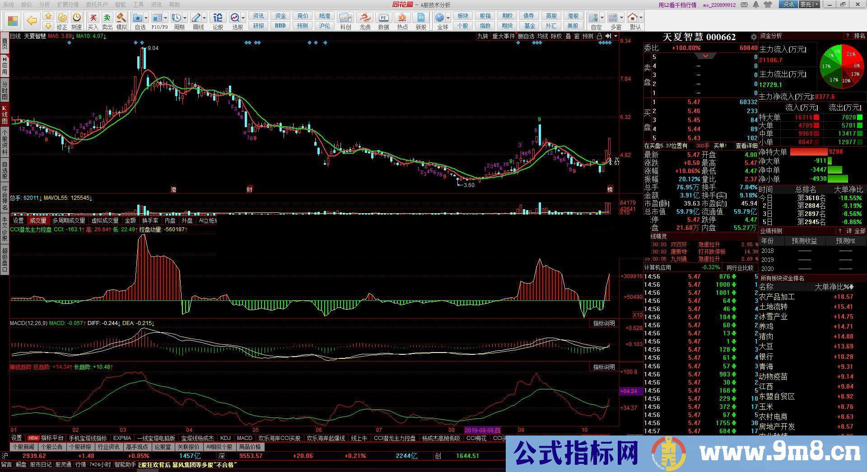The height and width of the screenshot is (472, 867).
Task: Click the yellow up arrow icon
Action: (x=48, y=16)
